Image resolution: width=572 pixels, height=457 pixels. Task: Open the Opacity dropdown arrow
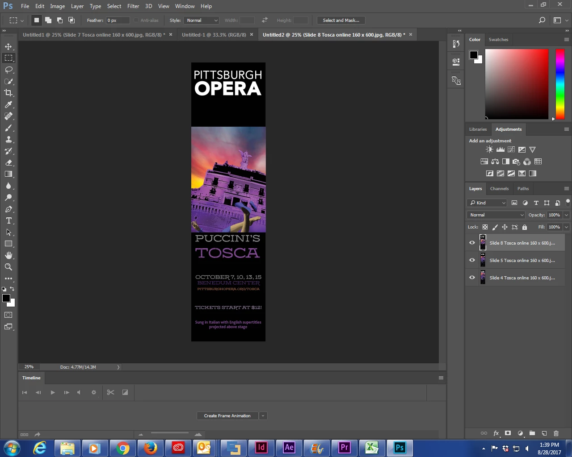566,215
